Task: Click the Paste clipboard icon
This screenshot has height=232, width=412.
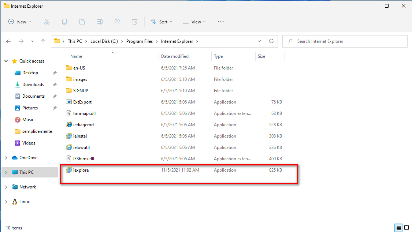Action: pyautogui.click(x=82, y=22)
